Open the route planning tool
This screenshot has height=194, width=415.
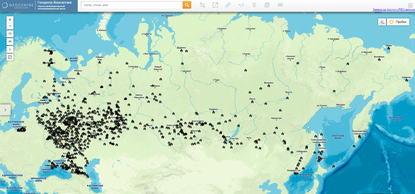(x=202, y=5)
